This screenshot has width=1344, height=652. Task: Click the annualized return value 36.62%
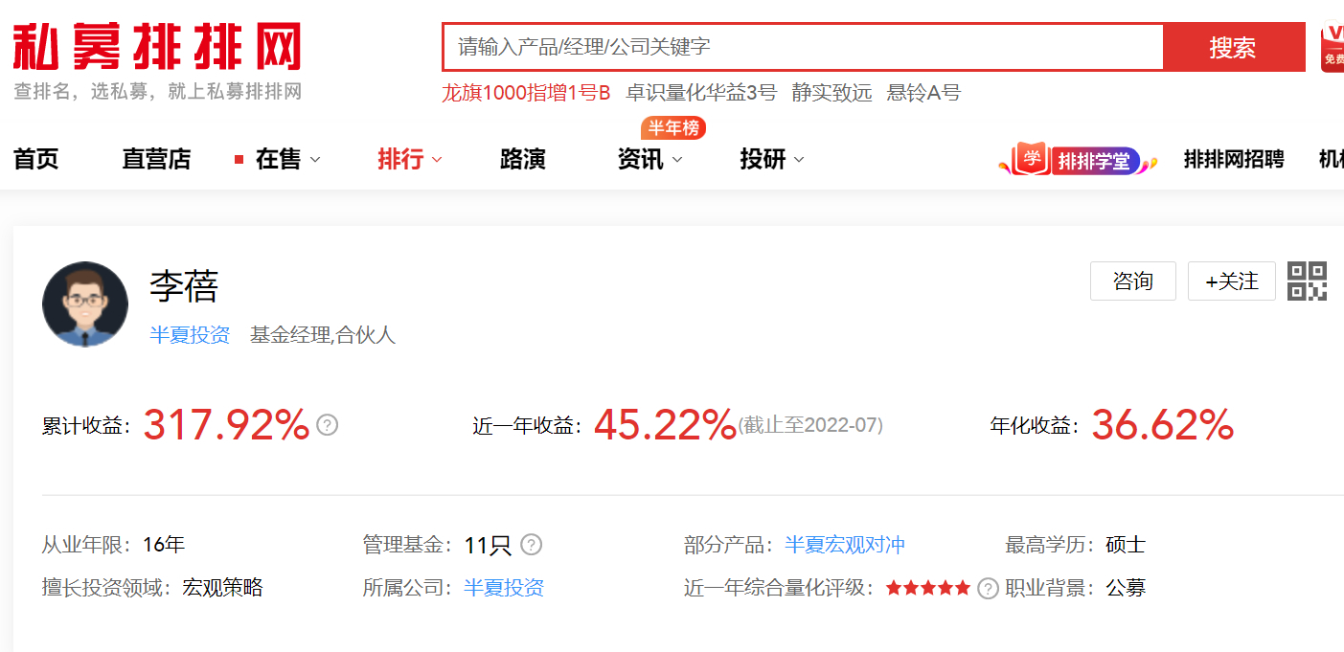point(1162,424)
